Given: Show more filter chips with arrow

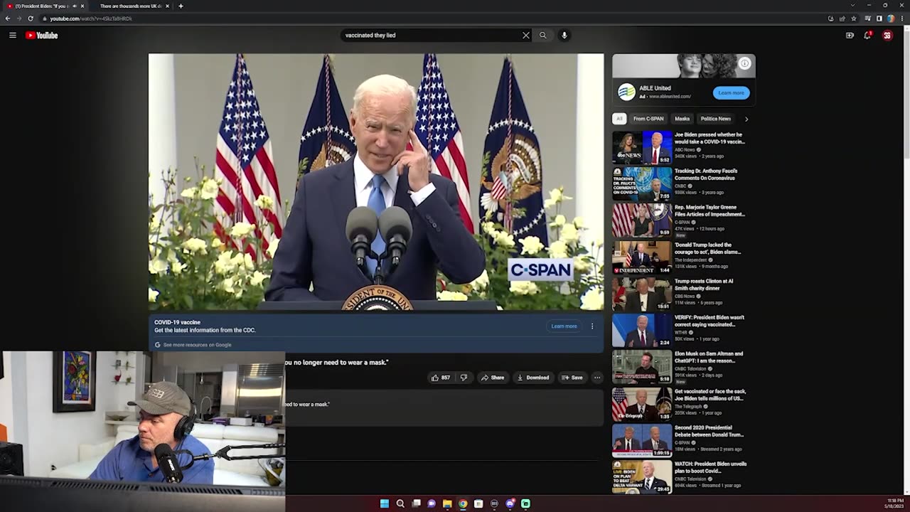Looking at the screenshot, I should 746,119.
